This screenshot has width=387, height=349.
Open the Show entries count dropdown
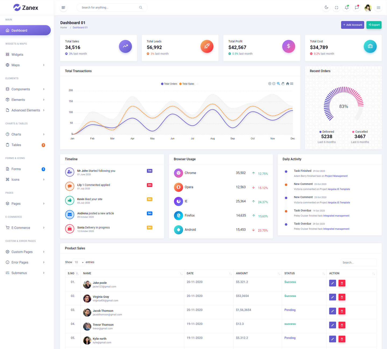(x=79, y=262)
